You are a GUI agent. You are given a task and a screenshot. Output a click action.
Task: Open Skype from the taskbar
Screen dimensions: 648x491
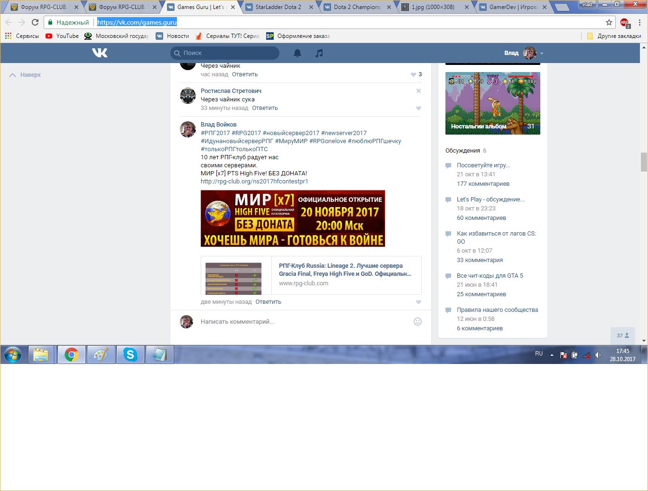click(x=130, y=355)
